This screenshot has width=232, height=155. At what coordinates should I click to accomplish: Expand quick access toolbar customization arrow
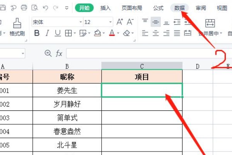click(67, 8)
